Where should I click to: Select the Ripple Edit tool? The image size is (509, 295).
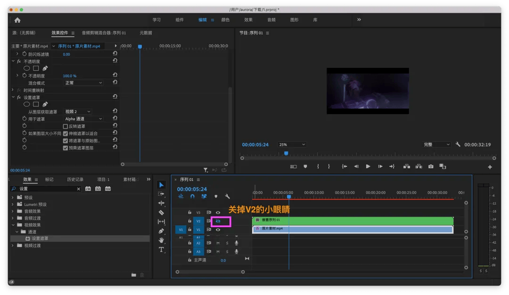pos(161,203)
